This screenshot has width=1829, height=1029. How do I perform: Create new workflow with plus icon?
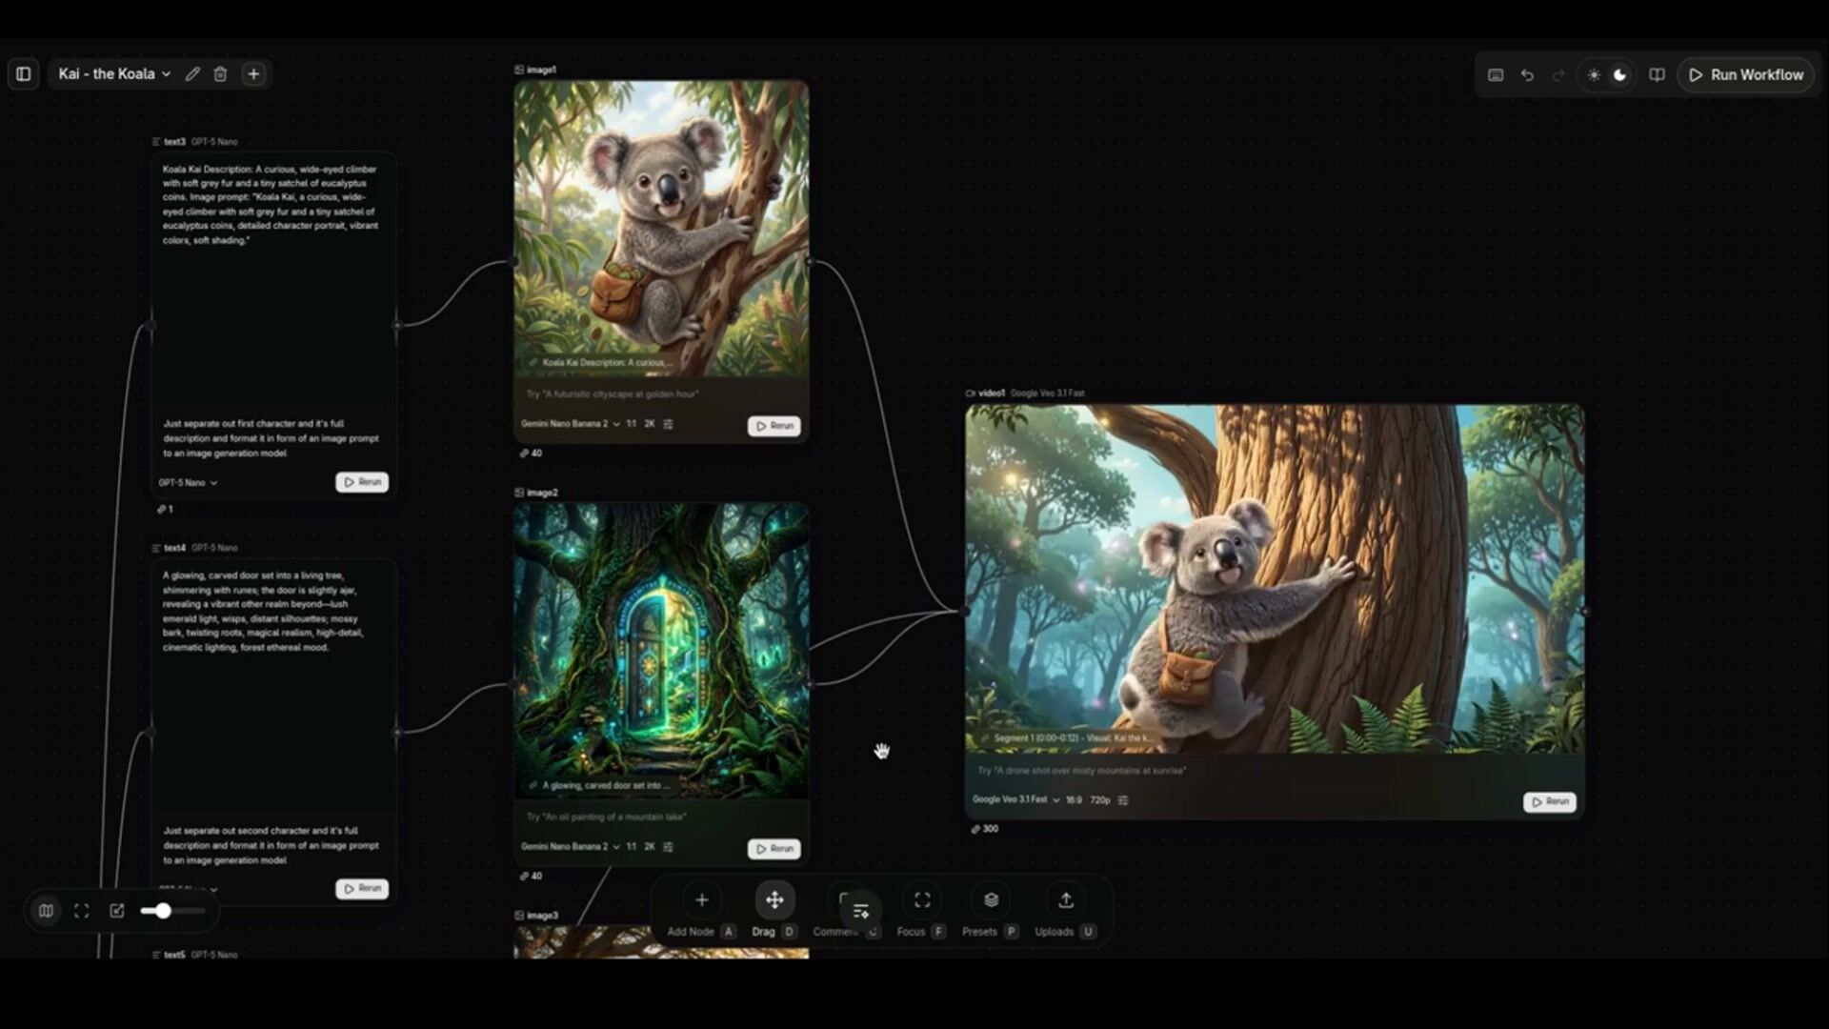tap(253, 73)
